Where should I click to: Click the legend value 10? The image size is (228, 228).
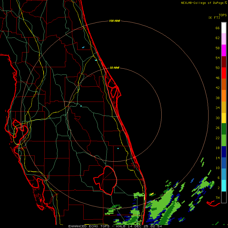click(218, 168)
